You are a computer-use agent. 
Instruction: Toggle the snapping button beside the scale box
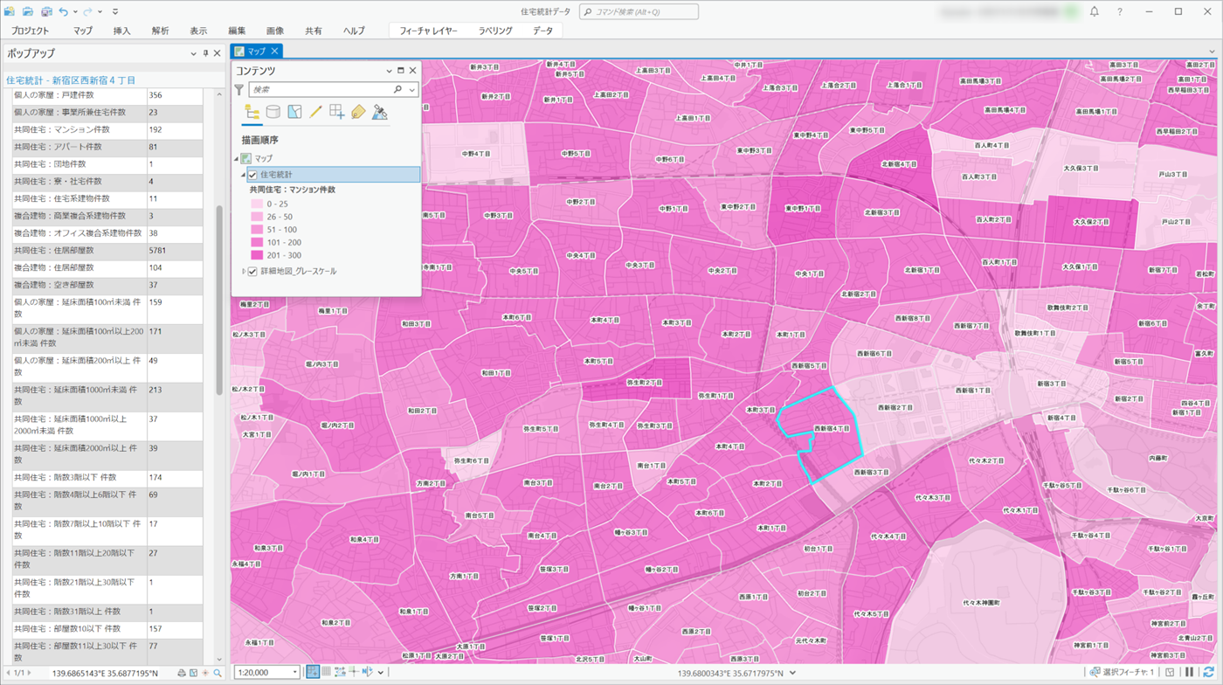[312, 672]
